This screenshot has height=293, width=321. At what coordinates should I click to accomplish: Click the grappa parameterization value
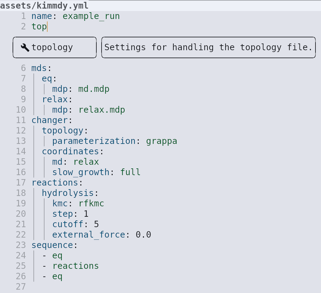click(x=161, y=141)
